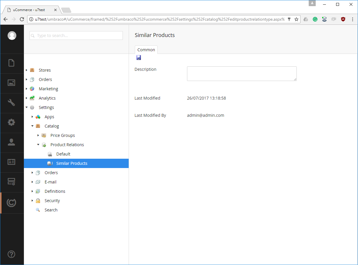358x265 pixels.
Task: Expand the Stores tree node
Action: 27,70
